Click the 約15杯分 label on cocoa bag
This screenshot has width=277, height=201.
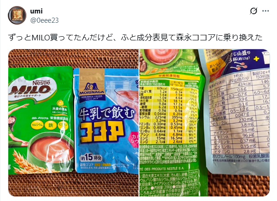[x=91, y=157]
